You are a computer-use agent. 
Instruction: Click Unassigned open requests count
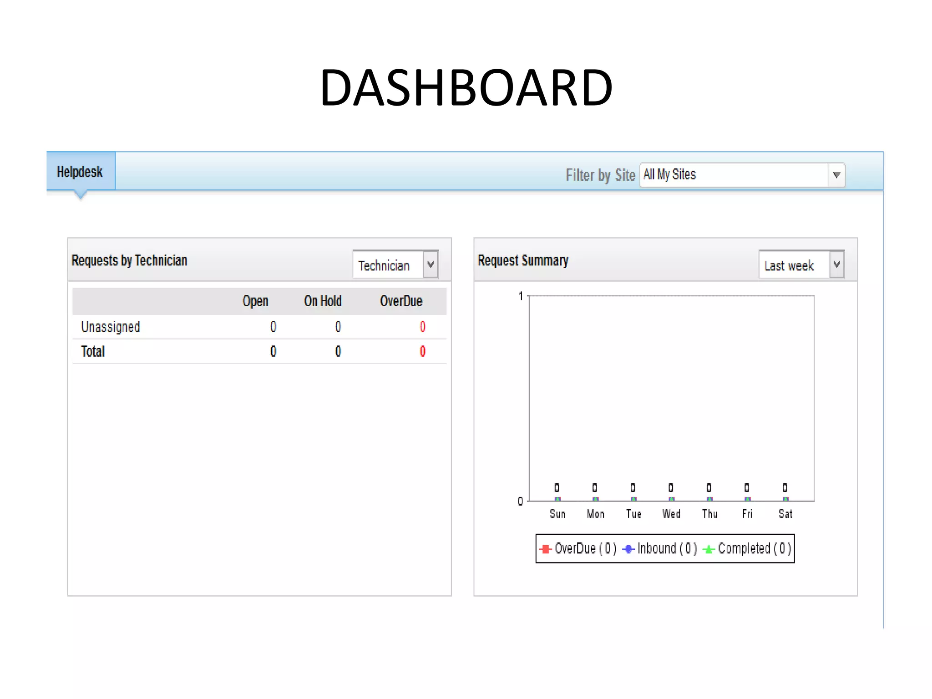(273, 327)
